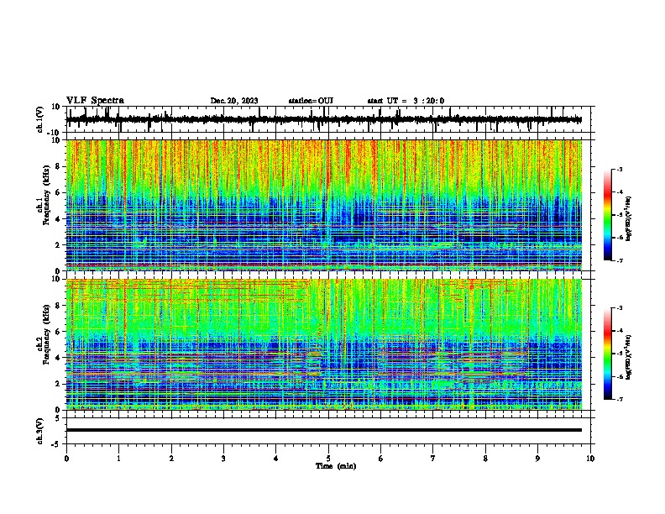The height and width of the screenshot is (514, 665).
Task: Click the log(PSD) label beside the ch.1 color bar
Action: point(629,218)
